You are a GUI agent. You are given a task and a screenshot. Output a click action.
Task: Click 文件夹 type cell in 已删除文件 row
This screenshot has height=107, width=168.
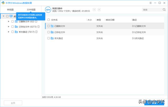click(x=99, y=26)
